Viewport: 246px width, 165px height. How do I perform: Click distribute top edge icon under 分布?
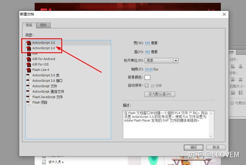point(233,79)
